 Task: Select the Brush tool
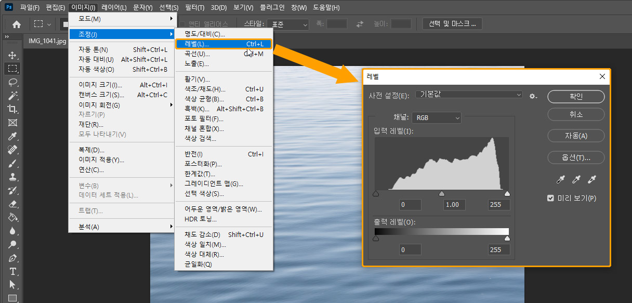[12, 163]
